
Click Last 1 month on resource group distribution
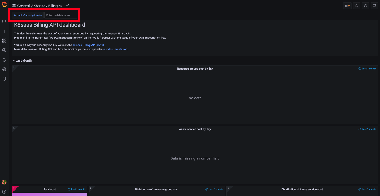[x=214, y=189]
